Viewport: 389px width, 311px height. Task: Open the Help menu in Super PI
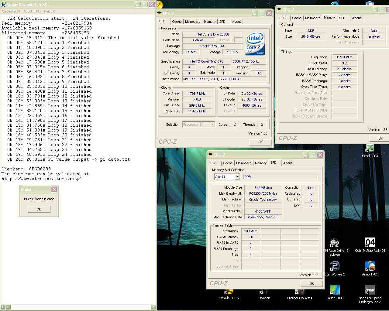pyautogui.click(x=50, y=11)
